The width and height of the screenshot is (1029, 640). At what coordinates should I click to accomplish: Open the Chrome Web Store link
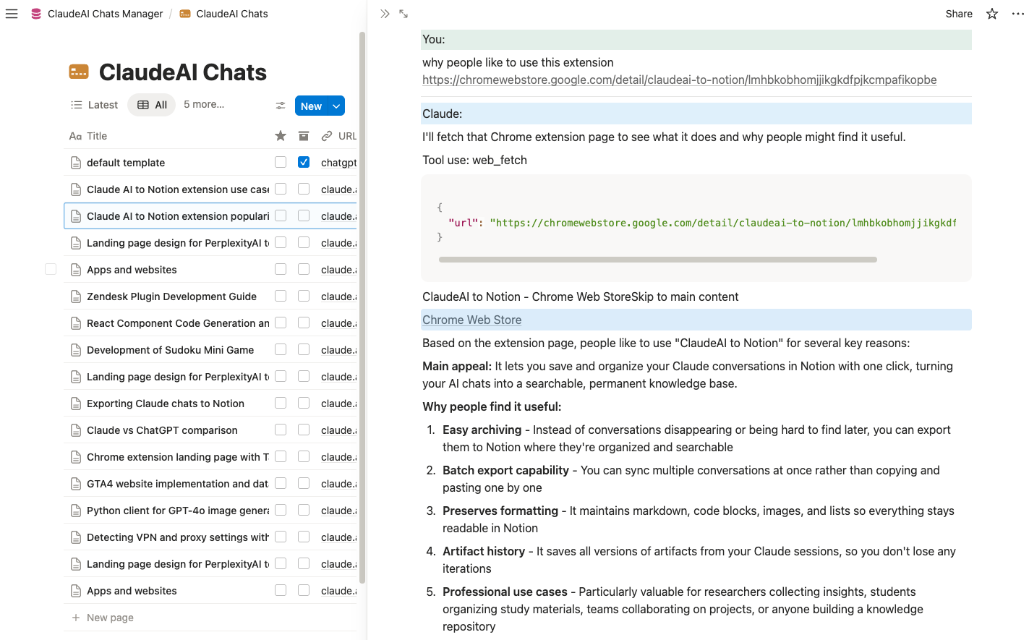click(x=471, y=319)
